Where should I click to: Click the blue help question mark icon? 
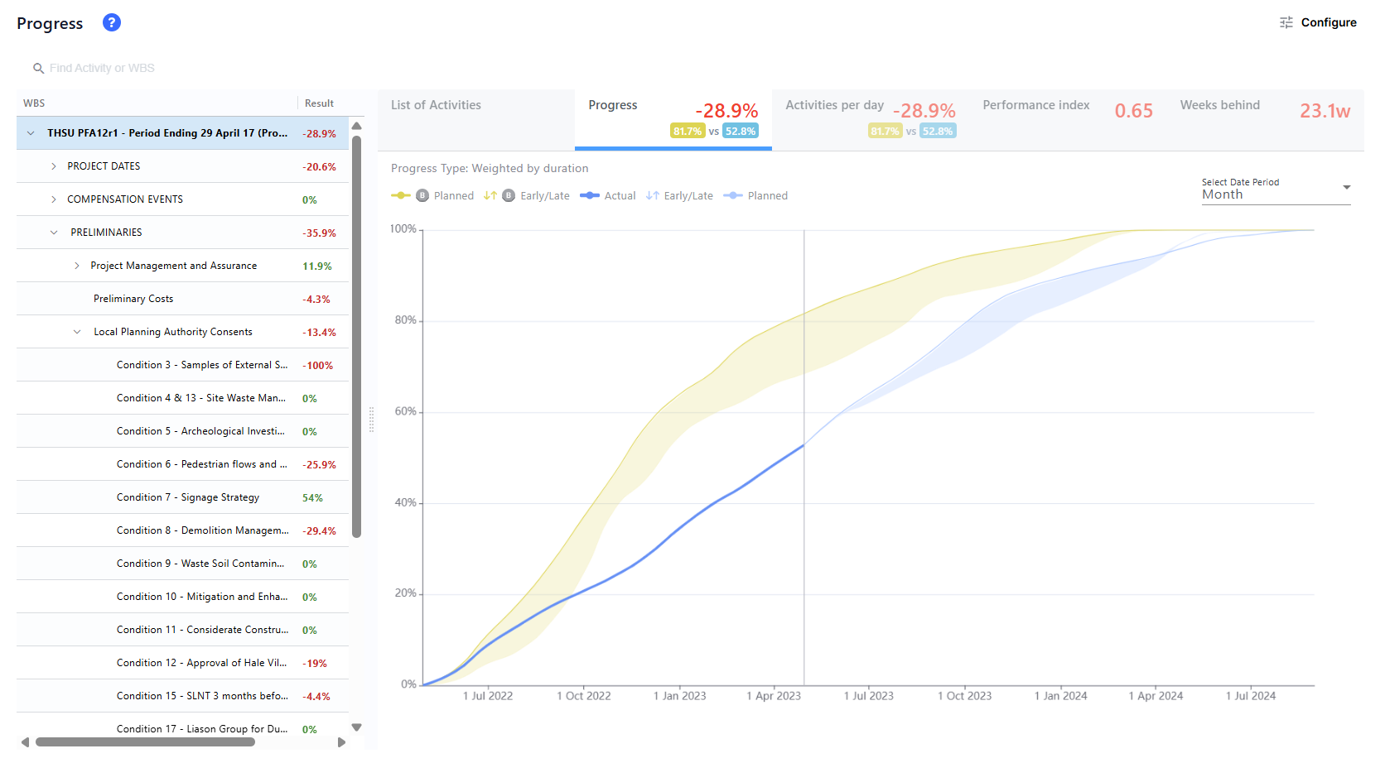(x=112, y=22)
